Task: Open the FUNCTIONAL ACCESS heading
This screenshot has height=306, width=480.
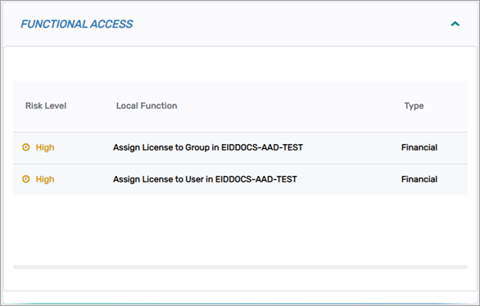Action: pos(76,25)
